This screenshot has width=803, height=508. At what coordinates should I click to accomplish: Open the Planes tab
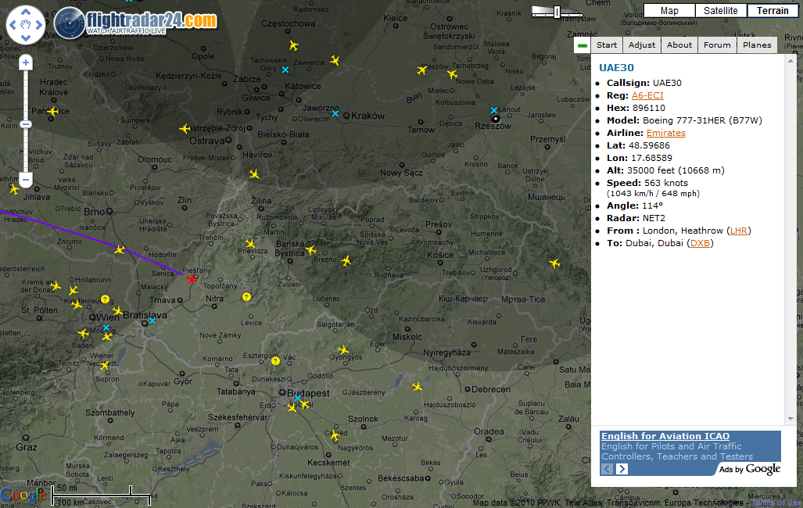coord(757,45)
